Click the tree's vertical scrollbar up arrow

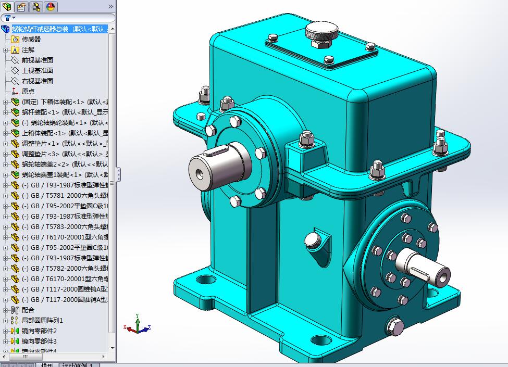pyautogui.click(x=113, y=29)
